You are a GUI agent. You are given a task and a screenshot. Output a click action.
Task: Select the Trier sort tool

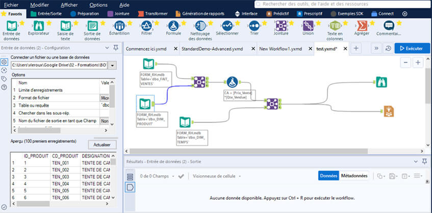[x=254, y=26]
